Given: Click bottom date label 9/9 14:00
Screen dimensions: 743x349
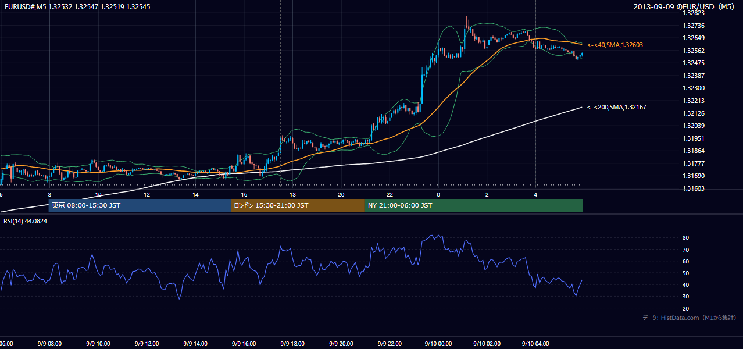Looking at the screenshot, I should (195, 344).
